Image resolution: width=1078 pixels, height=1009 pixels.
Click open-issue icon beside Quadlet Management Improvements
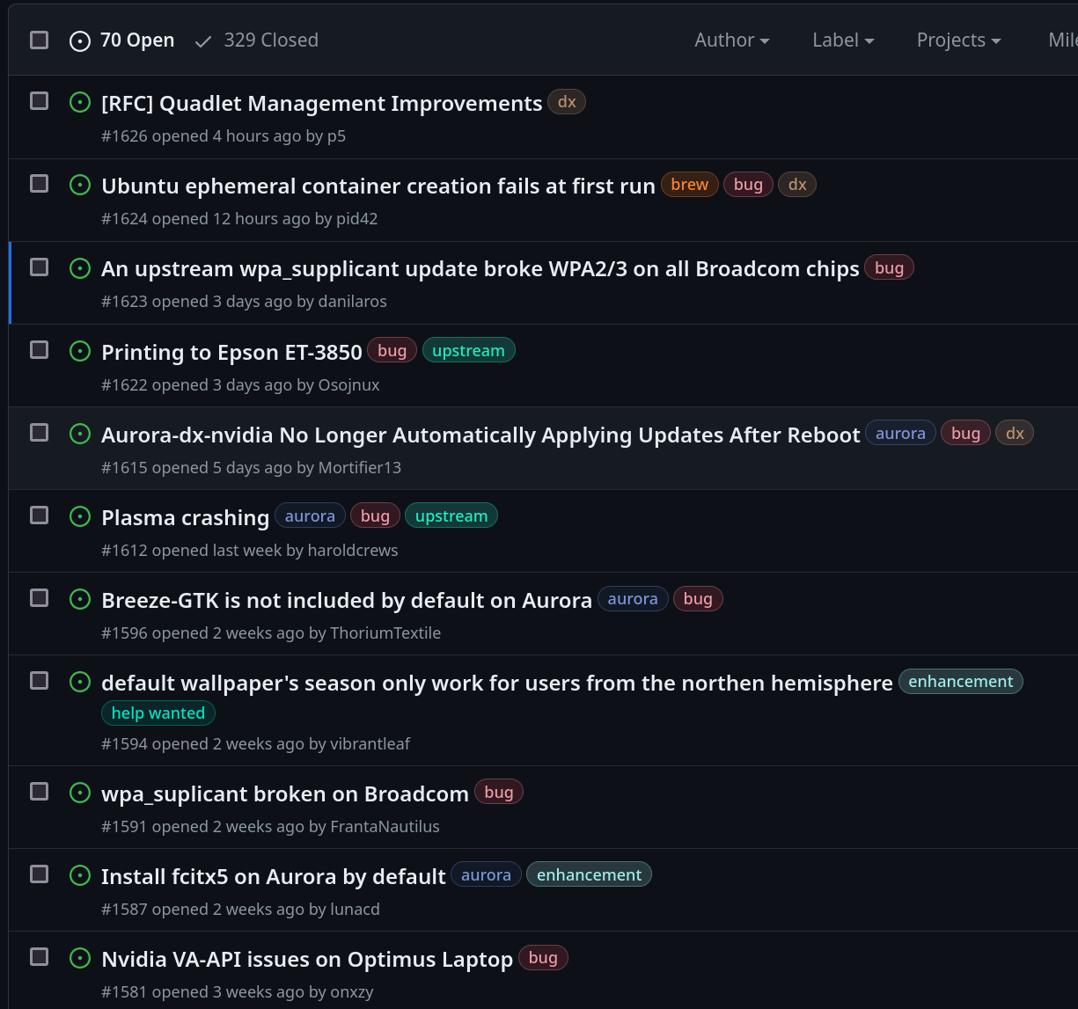(x=80, y=102)
